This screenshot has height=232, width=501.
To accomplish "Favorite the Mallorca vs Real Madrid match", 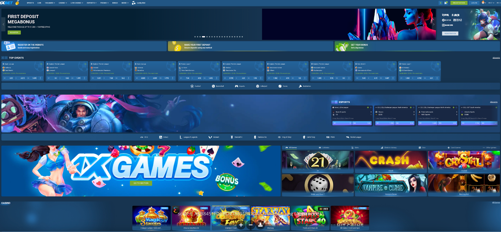I will pyautogui.click(x=41, y=64).
